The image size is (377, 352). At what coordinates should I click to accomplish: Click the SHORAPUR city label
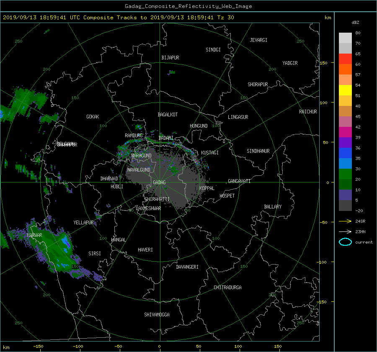tap(258, 84)
